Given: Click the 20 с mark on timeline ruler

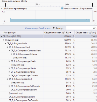Looking at the screenshot, I should [38, 4].
